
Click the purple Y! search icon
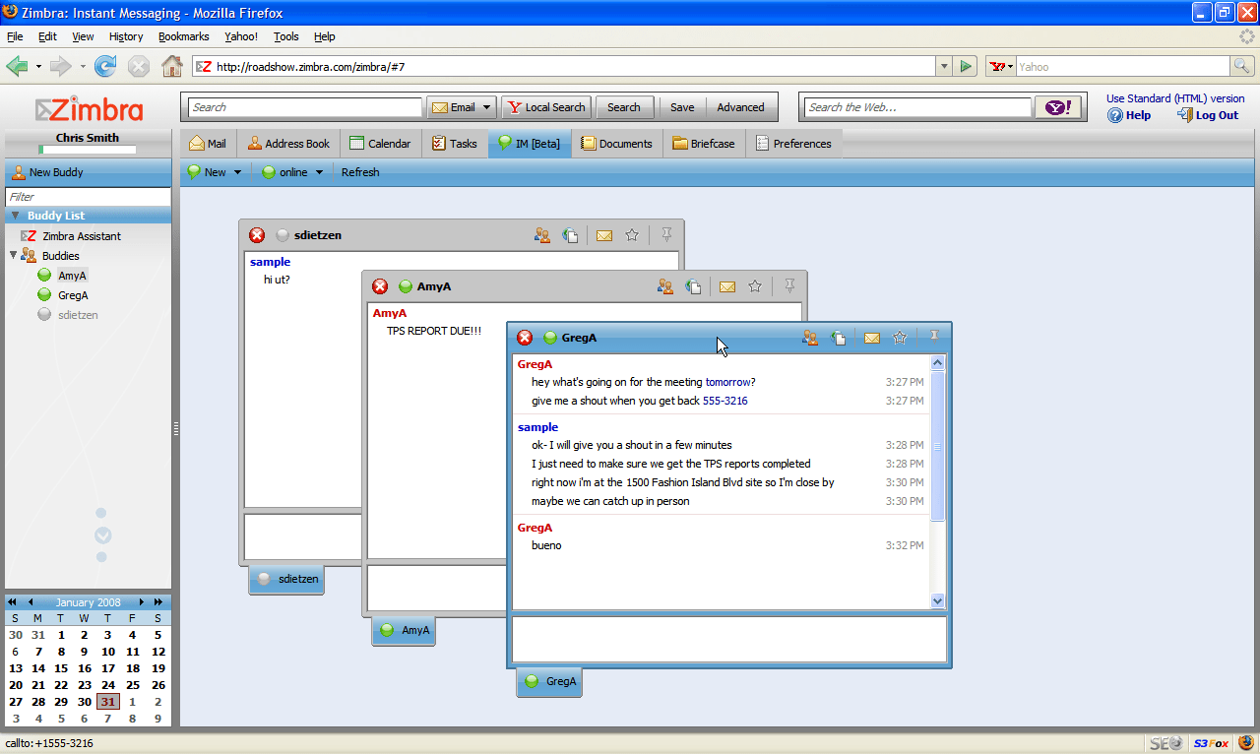[x=1057, y=106]
